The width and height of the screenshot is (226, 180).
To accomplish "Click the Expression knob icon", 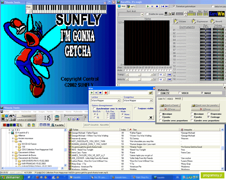I will (x=194, y=21).
